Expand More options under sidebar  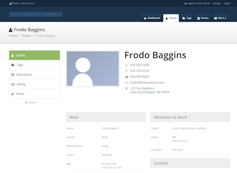(31, 102)
